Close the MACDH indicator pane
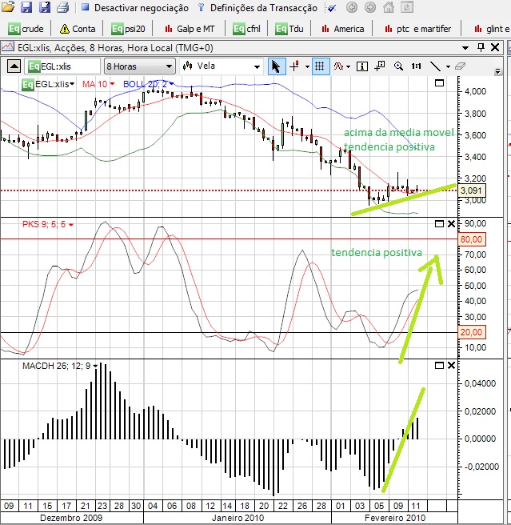 click(451, 365)
